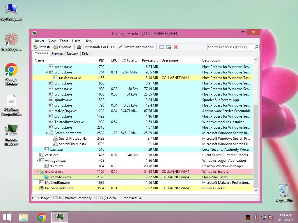
Task: Click in the Search Processes field
Action: (x=230, y=47)
